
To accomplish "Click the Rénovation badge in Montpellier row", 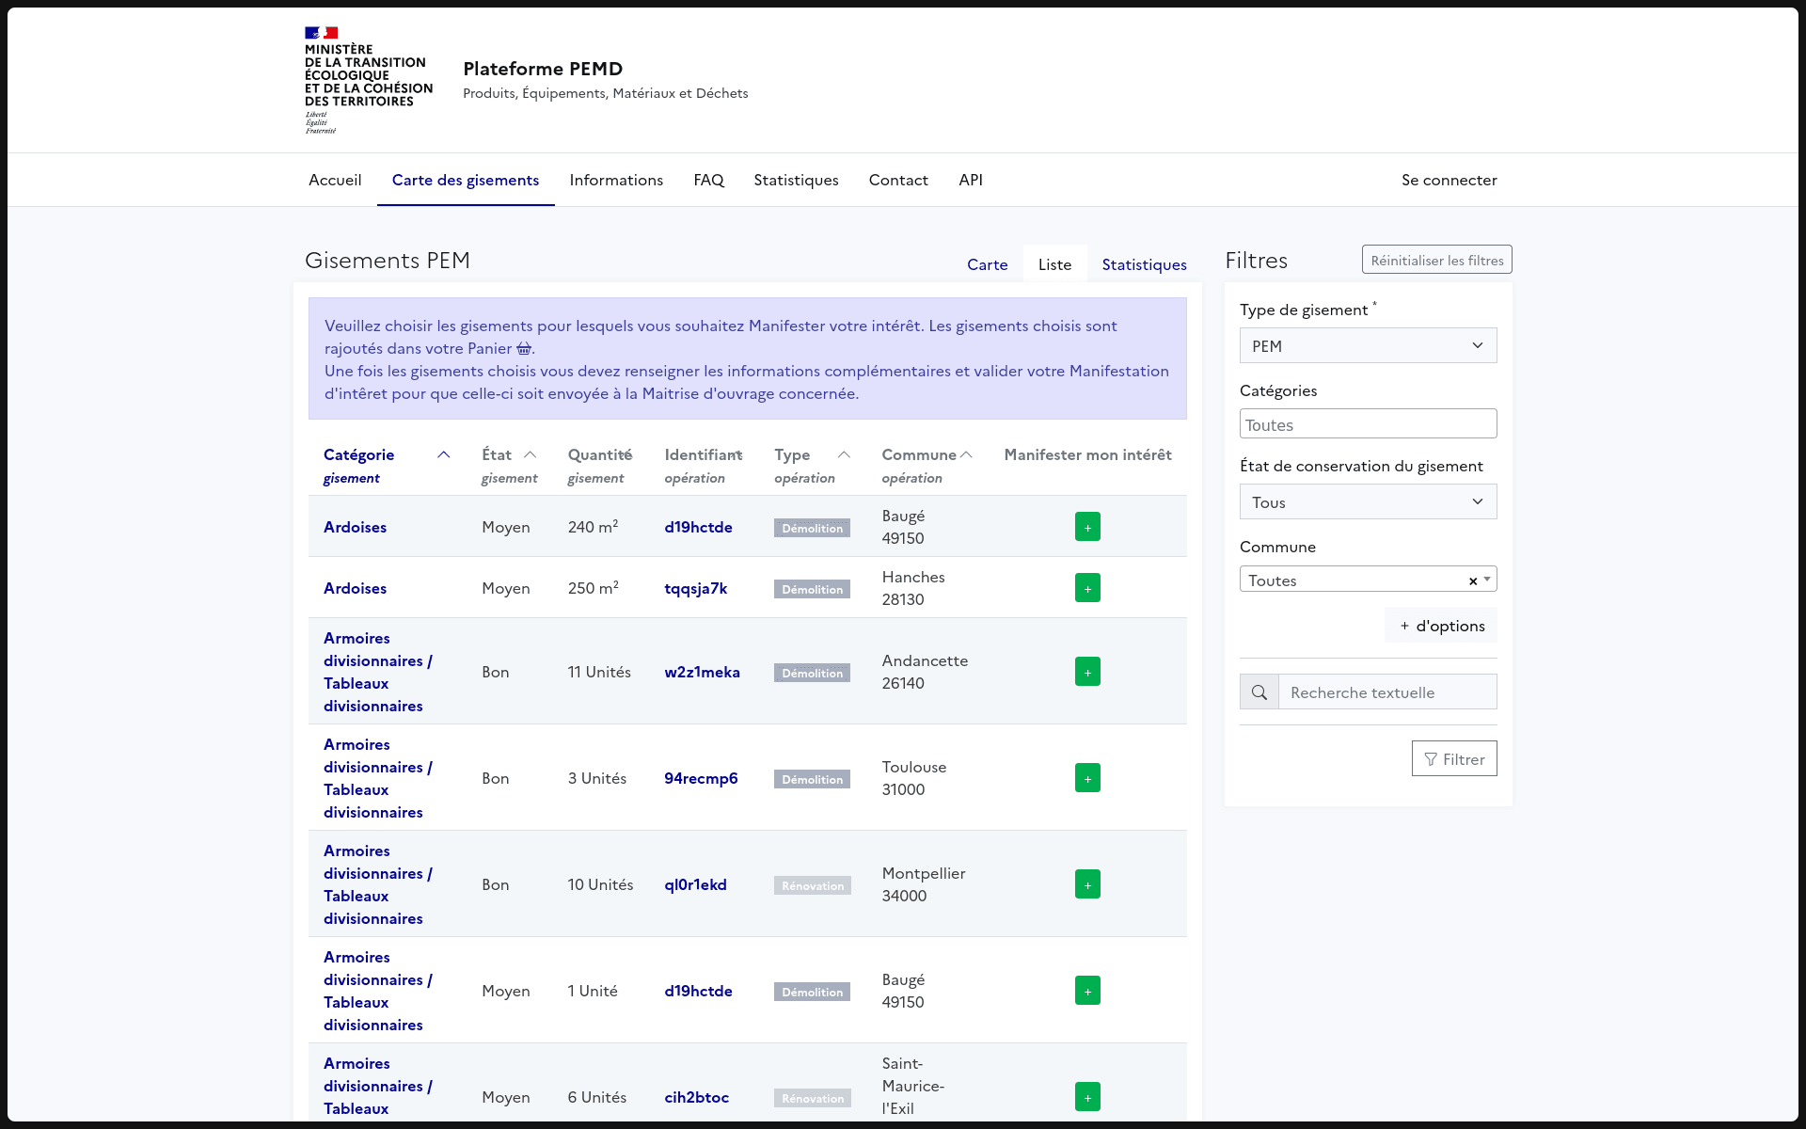I will [x=813, y=885].
